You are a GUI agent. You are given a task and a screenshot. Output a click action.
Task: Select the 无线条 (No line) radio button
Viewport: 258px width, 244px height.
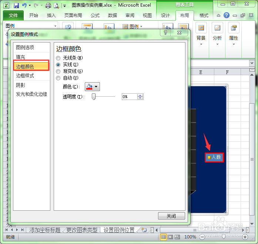[58, 58]
